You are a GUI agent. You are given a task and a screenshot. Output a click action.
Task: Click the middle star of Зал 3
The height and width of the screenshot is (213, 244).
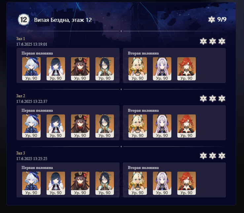pyautogui.click(x=213, y=156)
